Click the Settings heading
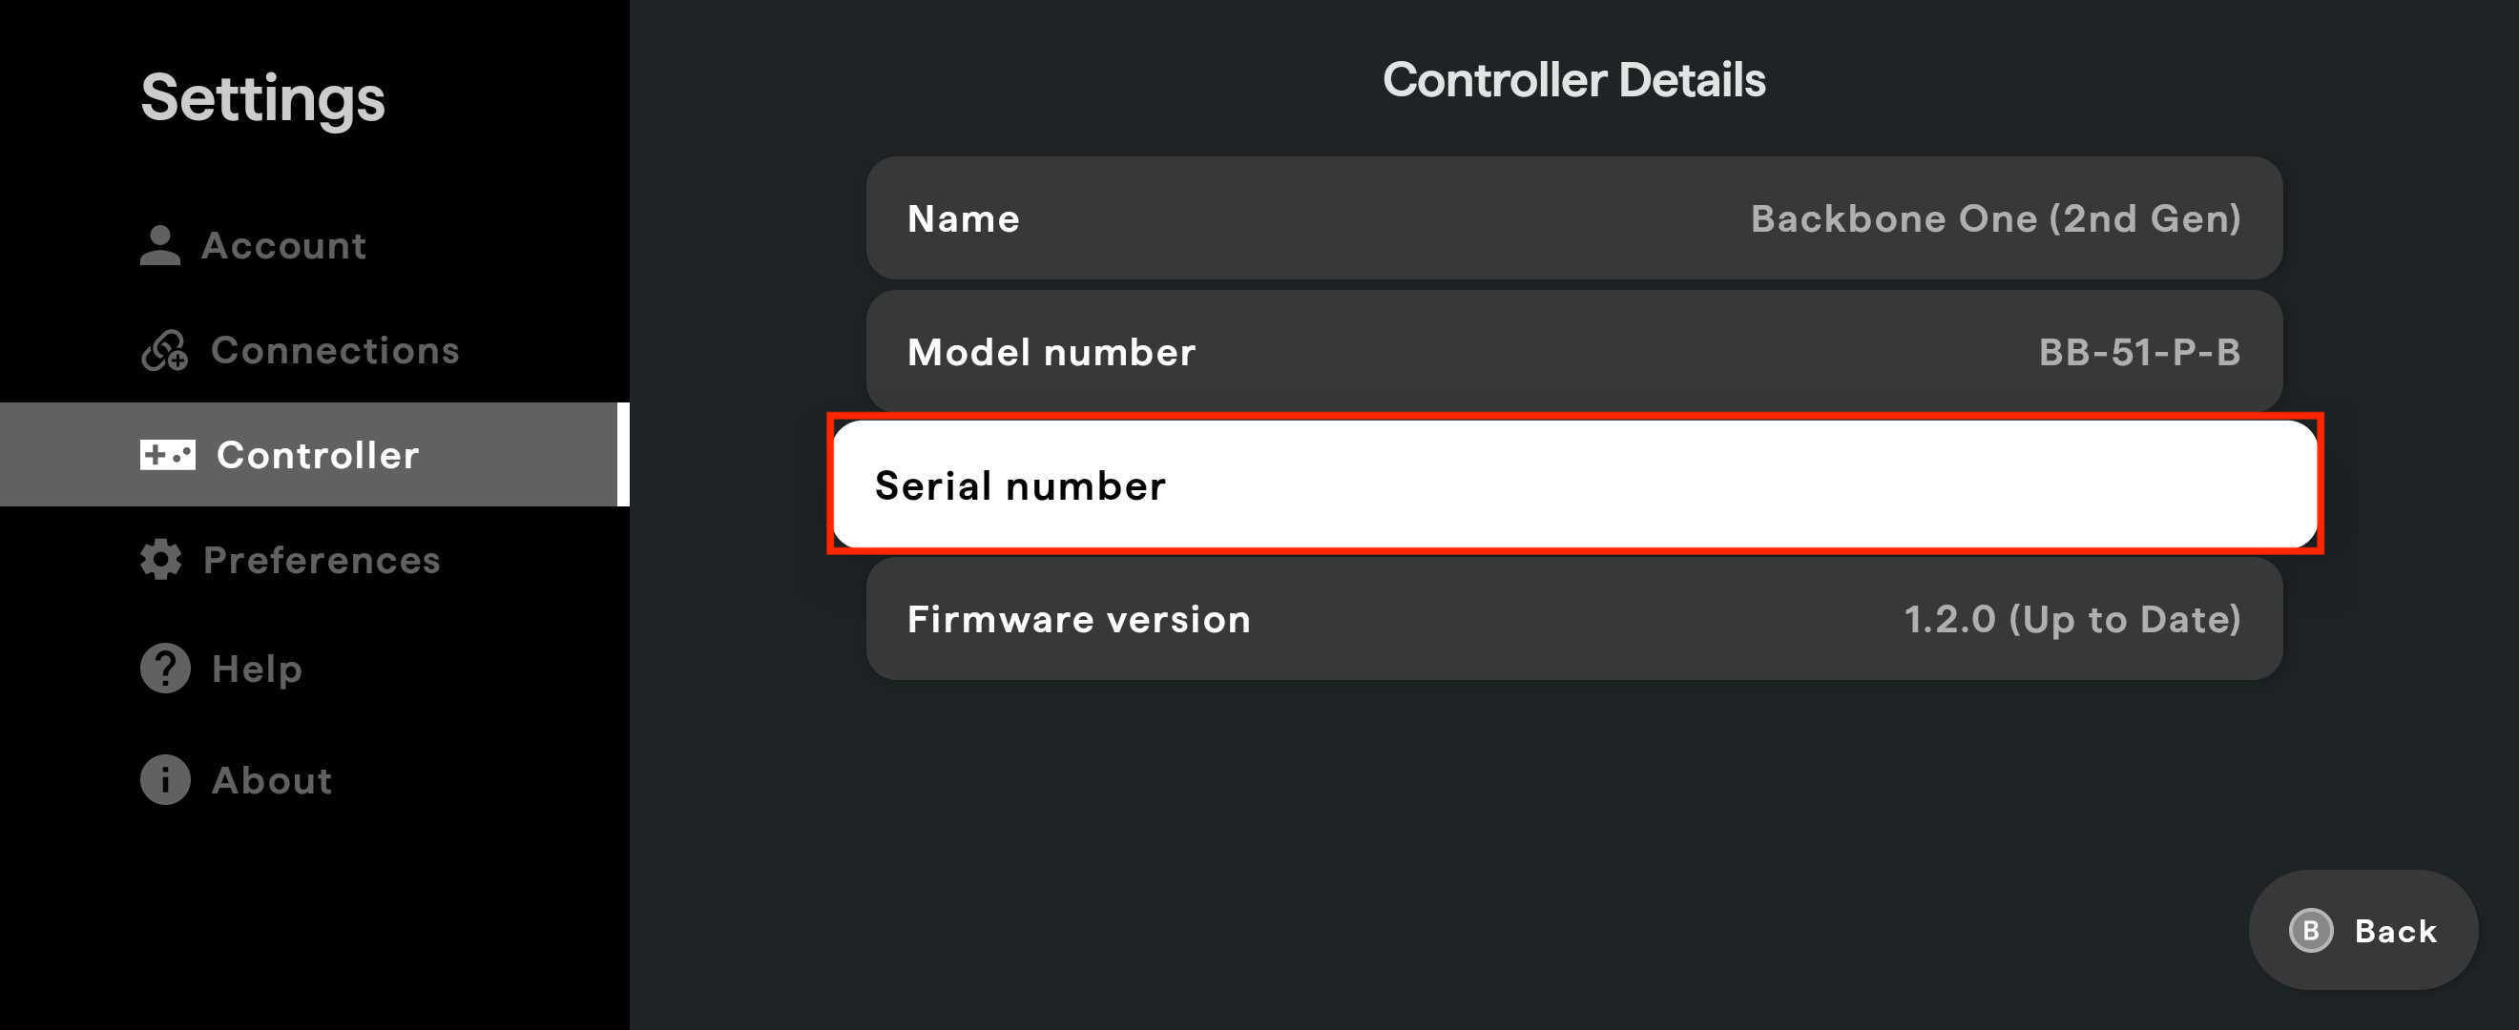 click(x=262, y=97)
